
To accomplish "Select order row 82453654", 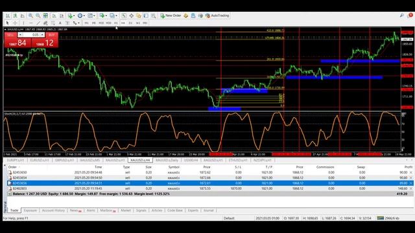I will [210, 178].
